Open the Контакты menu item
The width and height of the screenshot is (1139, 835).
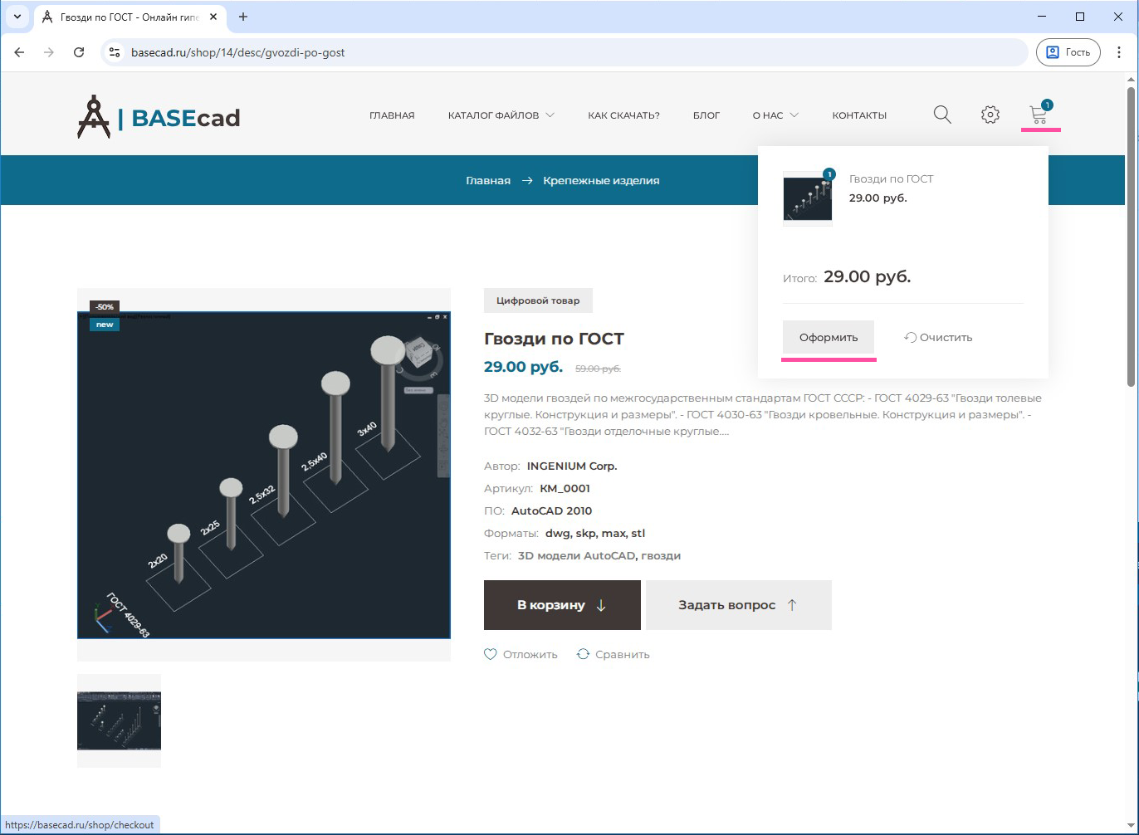pos(859,115)
